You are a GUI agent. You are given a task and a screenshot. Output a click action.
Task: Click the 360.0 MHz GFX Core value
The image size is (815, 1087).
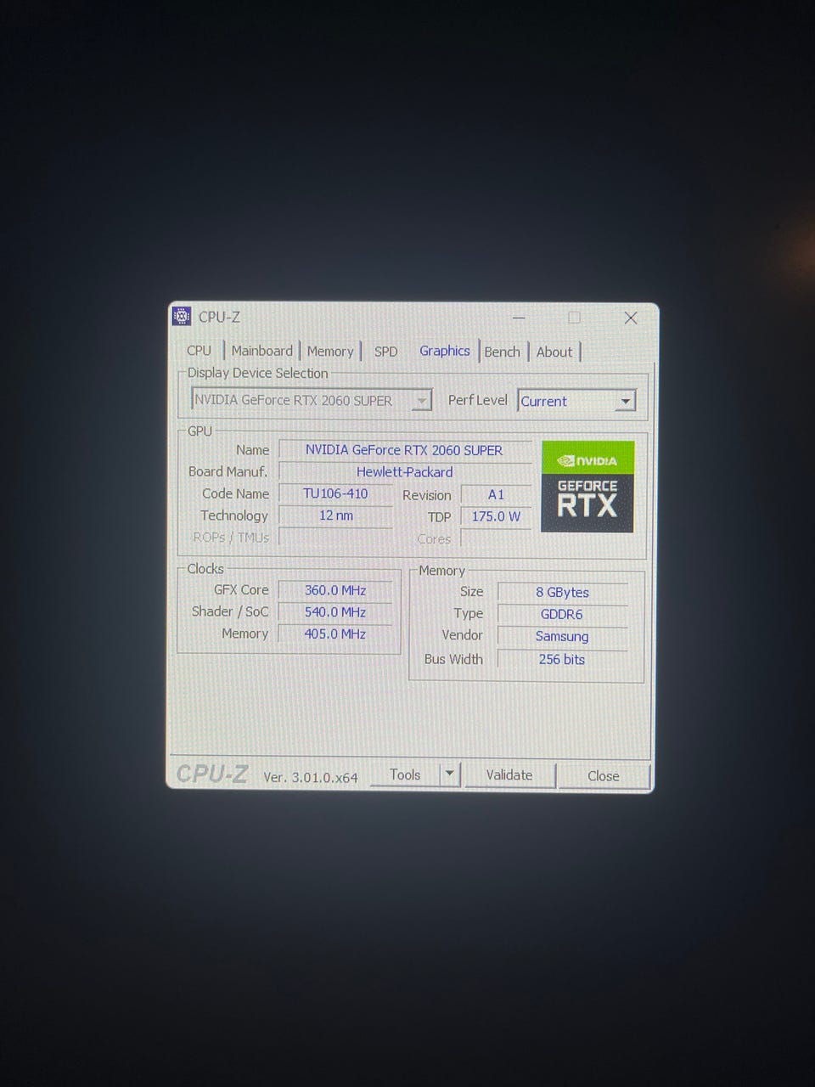335,590
